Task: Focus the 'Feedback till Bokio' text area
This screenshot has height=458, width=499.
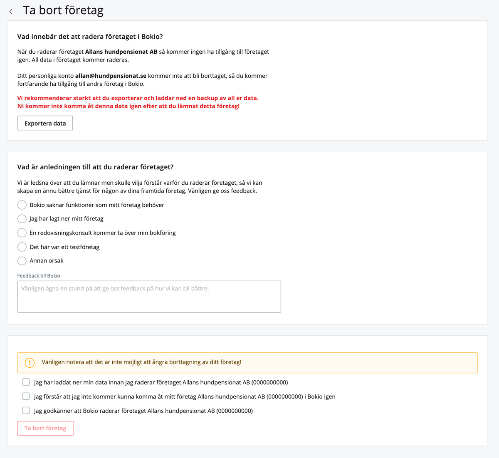Action: point(149,297)
